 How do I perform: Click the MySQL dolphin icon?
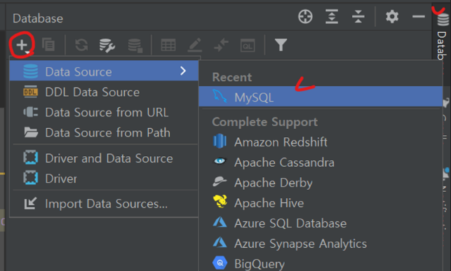220,96
